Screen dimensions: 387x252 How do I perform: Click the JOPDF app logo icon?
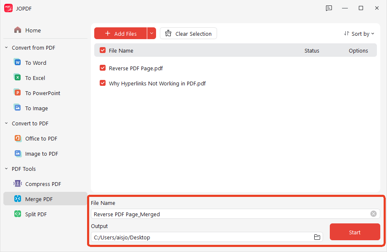(x=8, y=8)
